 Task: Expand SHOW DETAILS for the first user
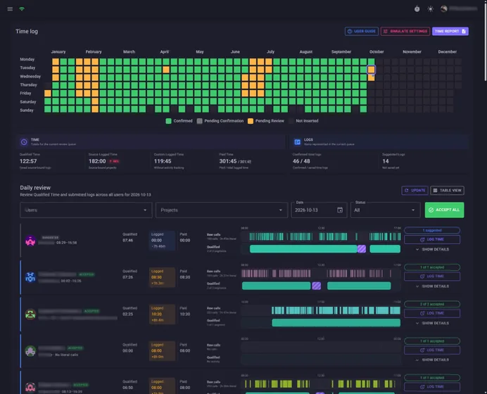[x=432, y=249]
